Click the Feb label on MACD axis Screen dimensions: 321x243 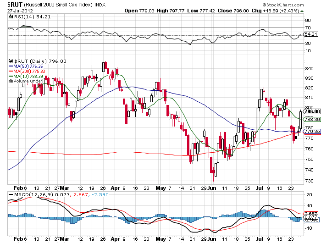pyautogui.click(x=18, y=239)
